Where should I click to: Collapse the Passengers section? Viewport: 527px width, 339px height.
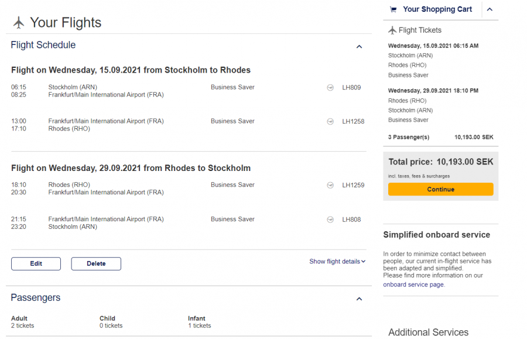pos(360,299)
